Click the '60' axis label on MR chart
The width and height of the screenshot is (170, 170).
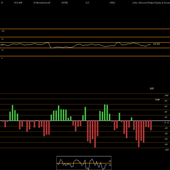pos(166,106)
